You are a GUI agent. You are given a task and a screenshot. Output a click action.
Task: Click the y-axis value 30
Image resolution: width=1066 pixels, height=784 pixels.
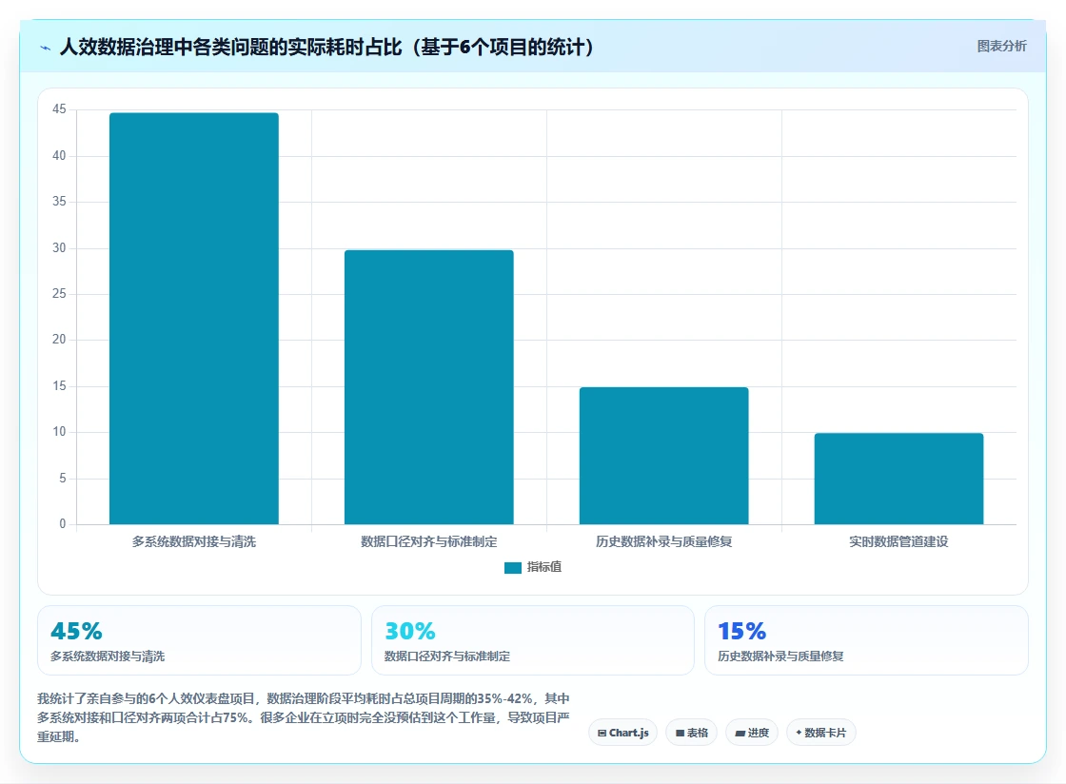point(59,248)
